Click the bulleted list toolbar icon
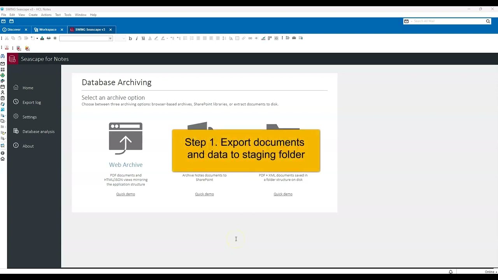Viewport: 498px width, 280px height. 185,38
